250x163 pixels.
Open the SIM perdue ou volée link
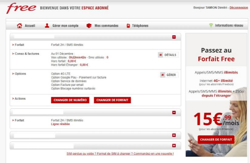point(120,154)
